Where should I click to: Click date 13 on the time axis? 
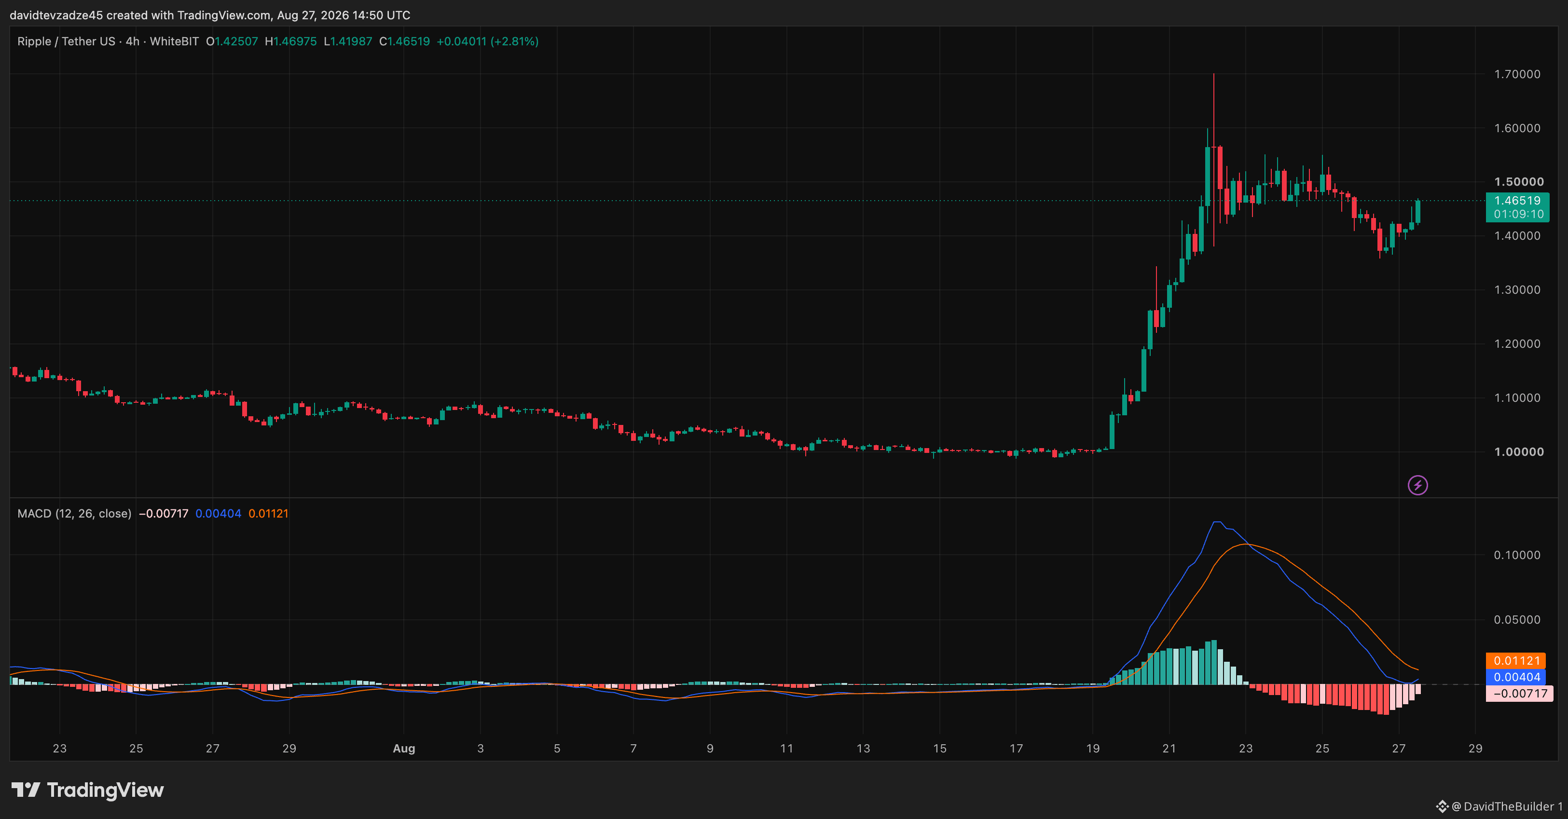(863, 749)
